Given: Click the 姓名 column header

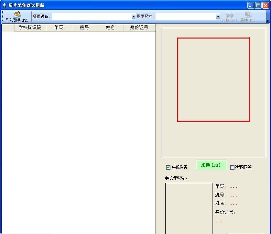Looking at the screenshot, I should click(111, 28).
